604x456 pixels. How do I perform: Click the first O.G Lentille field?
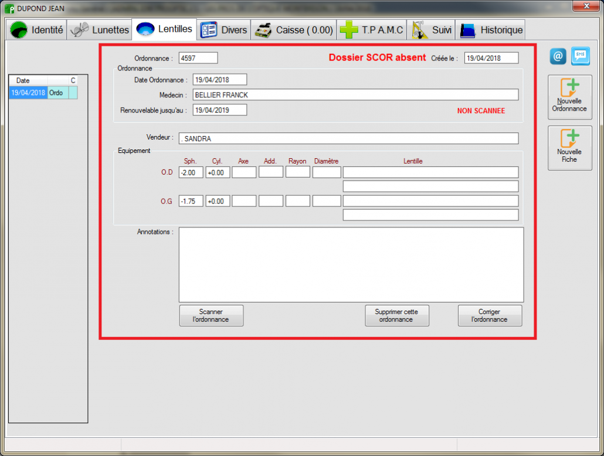coord(430,200)
